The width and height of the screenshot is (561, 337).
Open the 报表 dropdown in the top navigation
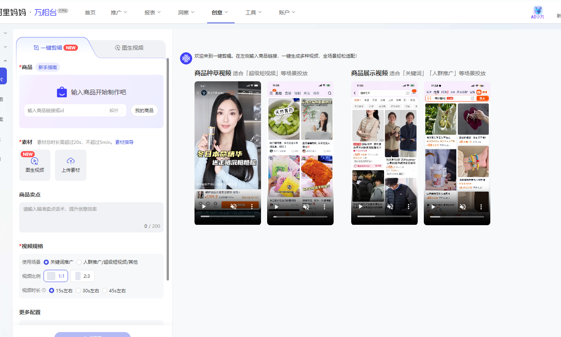[x=152, y=13]
